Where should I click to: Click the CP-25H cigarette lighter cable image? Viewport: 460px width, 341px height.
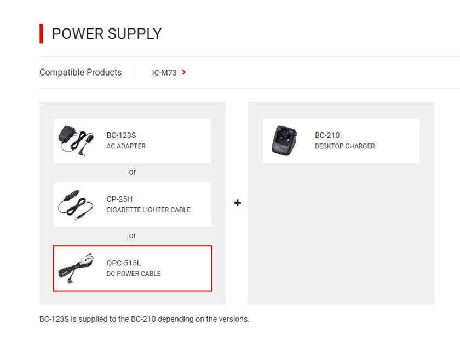tap(76, 205)
